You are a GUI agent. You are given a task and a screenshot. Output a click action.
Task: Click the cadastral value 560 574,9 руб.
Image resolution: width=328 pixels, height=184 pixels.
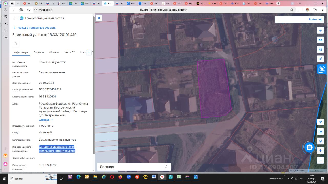[x=49, y=165]
